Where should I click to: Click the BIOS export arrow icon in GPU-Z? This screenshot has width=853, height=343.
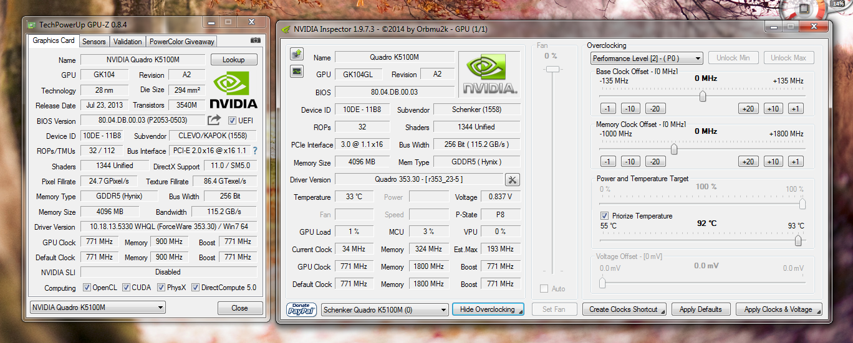coord(214,120)
